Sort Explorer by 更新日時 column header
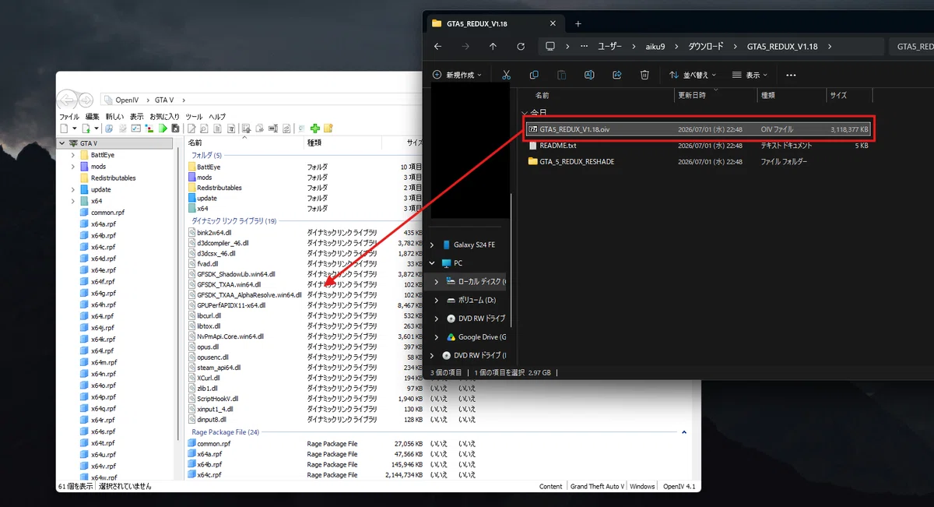 click(715, 95)
